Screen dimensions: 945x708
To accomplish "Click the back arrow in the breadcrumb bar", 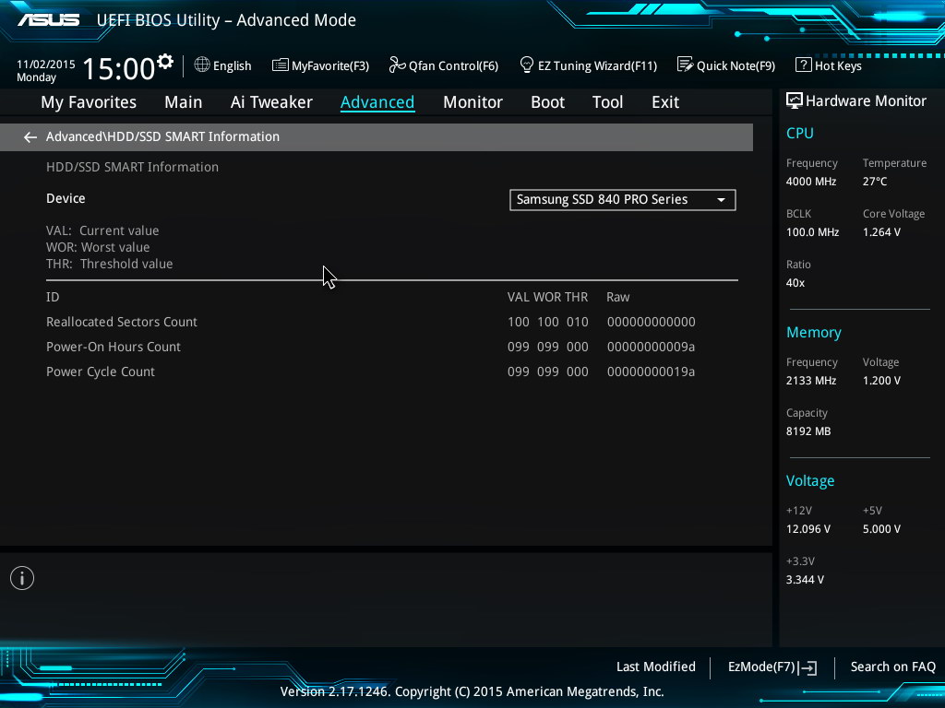I will coord(30,137).
